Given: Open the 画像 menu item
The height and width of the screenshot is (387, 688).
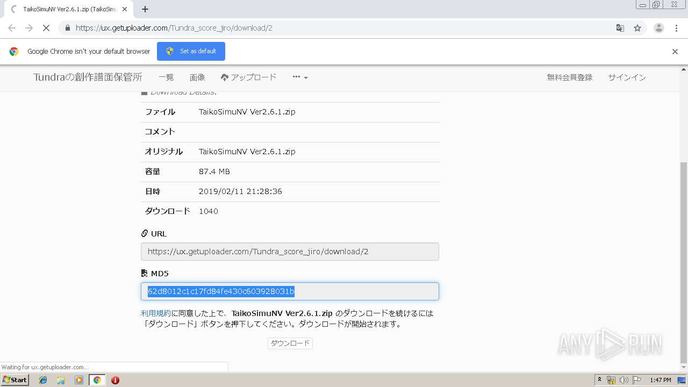Looking at the screenshot, I should click(197, 77).
